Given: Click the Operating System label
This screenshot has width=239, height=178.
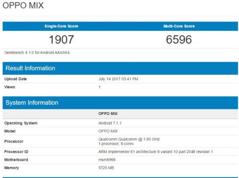Looking at the screenshot, I should (21, 123).
